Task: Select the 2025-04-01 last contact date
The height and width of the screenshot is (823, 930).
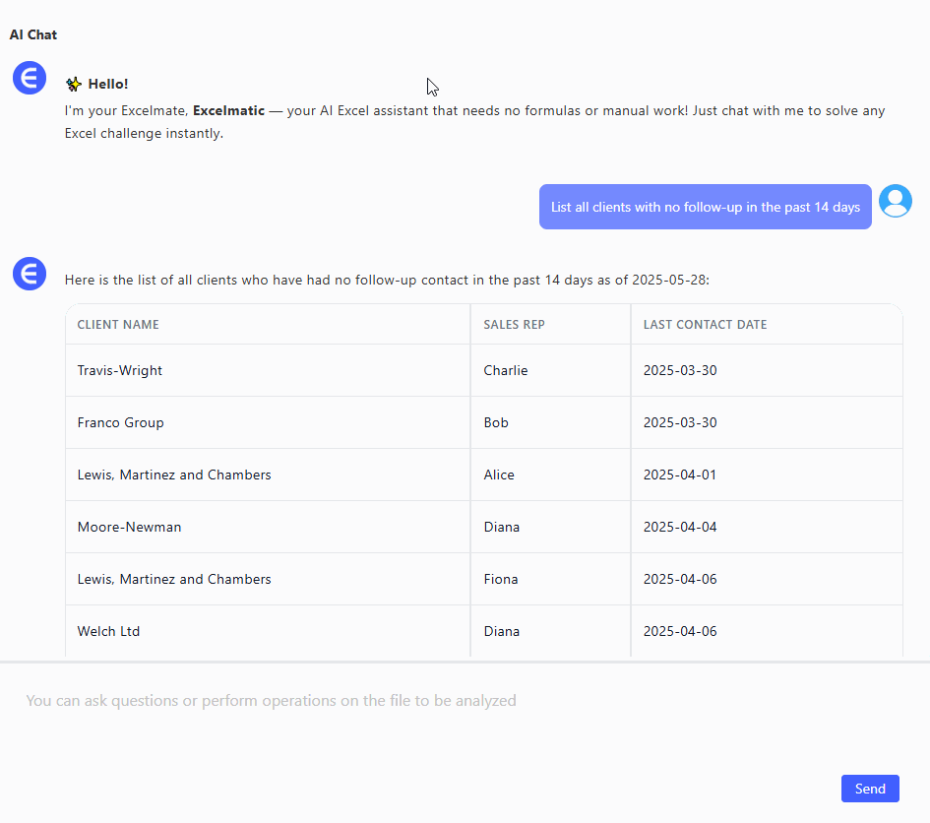Action: pos(680,475)
